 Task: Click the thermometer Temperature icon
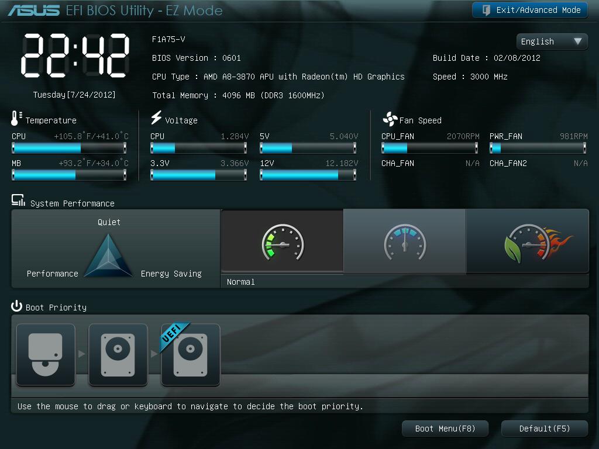click(16, 118)
